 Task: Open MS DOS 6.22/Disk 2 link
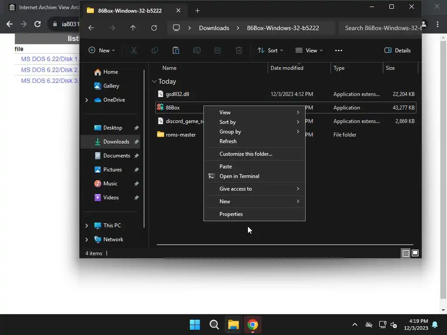coord(50,70)
